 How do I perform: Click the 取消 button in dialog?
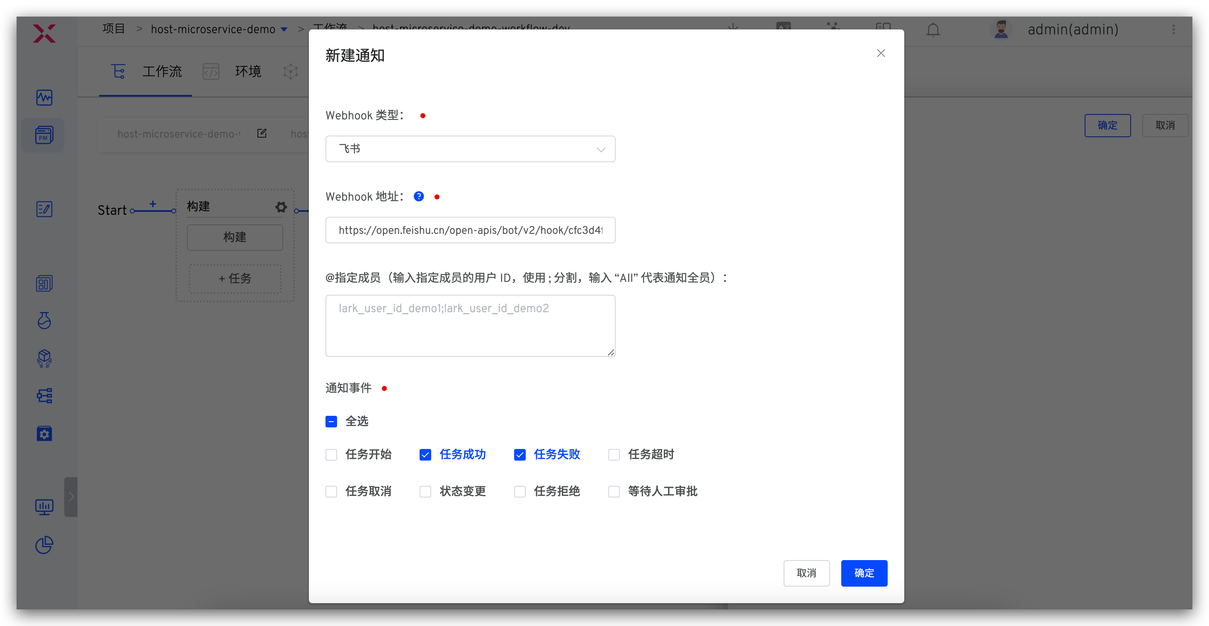pos(806,573)
